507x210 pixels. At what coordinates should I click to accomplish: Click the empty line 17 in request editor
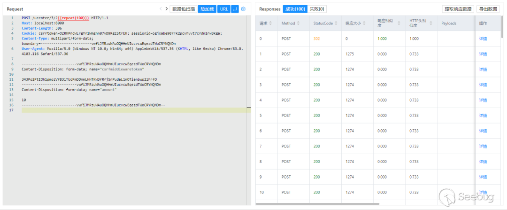point(131,110)
